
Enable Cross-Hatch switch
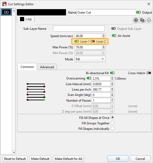tap(149, 73)
